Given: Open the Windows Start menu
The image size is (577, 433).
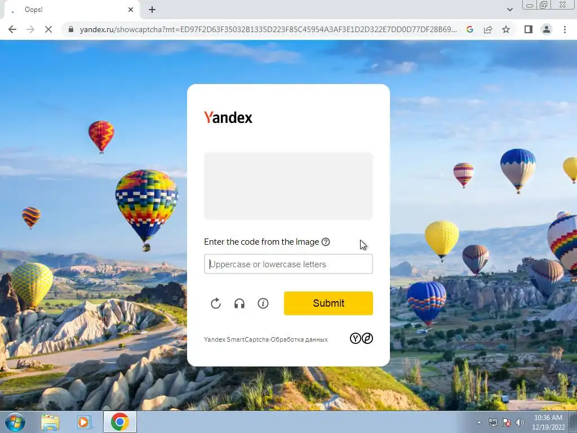Looking at the screenshot, I should coord(15,422).
